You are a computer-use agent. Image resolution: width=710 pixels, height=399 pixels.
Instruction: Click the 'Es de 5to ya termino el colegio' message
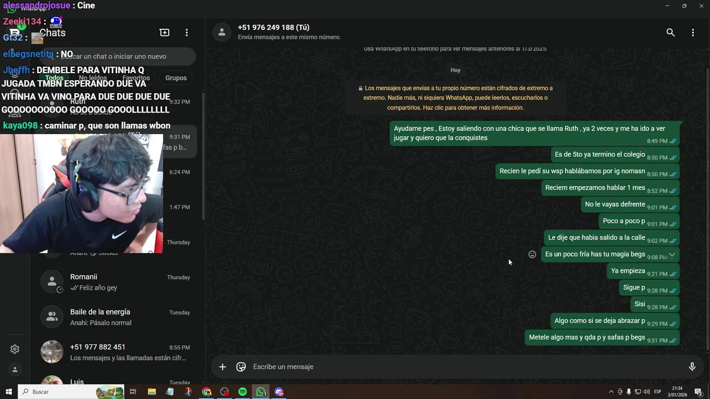(x=615, y=156)
